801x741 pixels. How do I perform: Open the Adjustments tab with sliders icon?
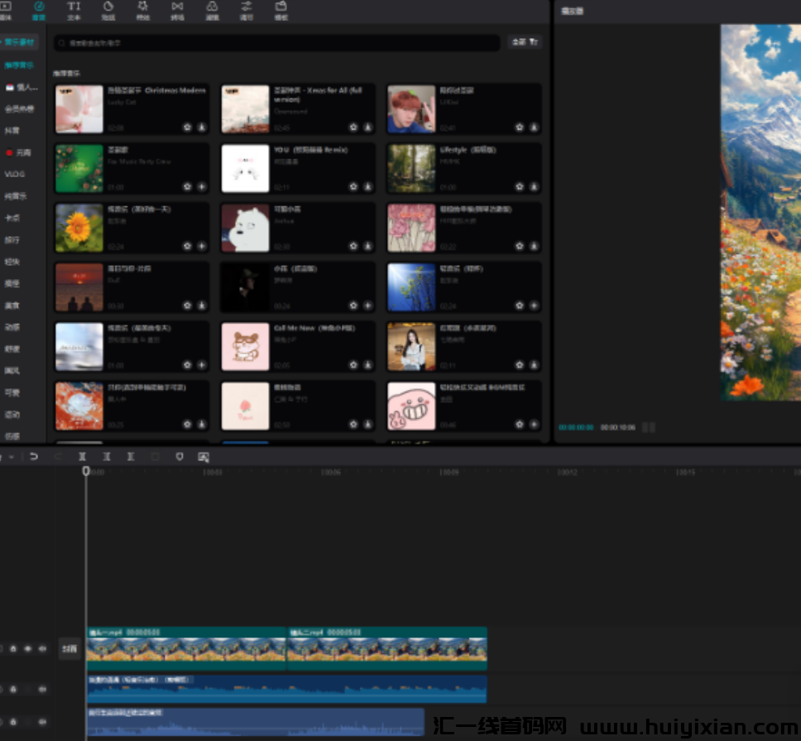click(246, 10)
